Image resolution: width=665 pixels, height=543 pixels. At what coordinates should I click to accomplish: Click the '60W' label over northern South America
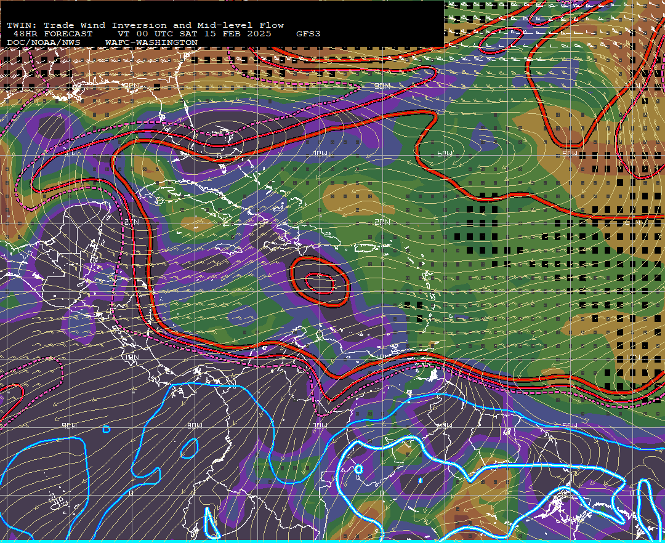pyautogui.click(x=444, y=425)
